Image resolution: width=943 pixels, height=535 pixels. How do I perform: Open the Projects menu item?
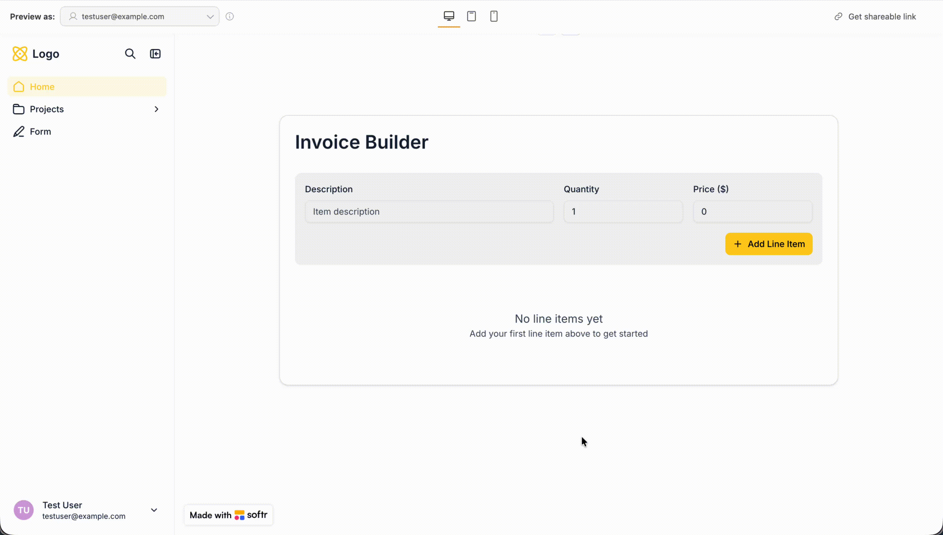[x=47, y=109]
